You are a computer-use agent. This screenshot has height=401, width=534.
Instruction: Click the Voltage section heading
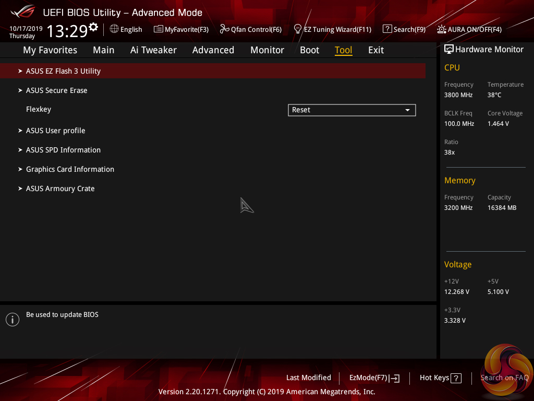[x=458, y=265]
